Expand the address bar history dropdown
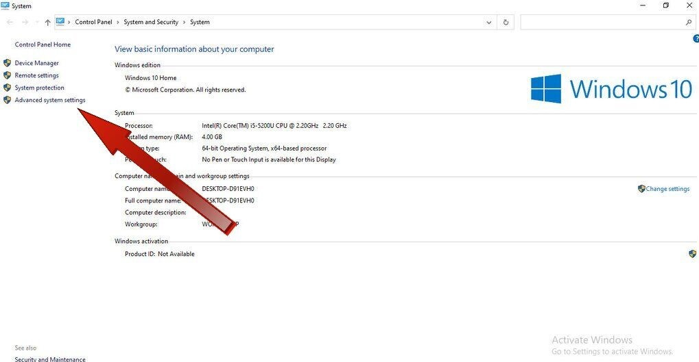699x362 pixels. tap(489, 22)
